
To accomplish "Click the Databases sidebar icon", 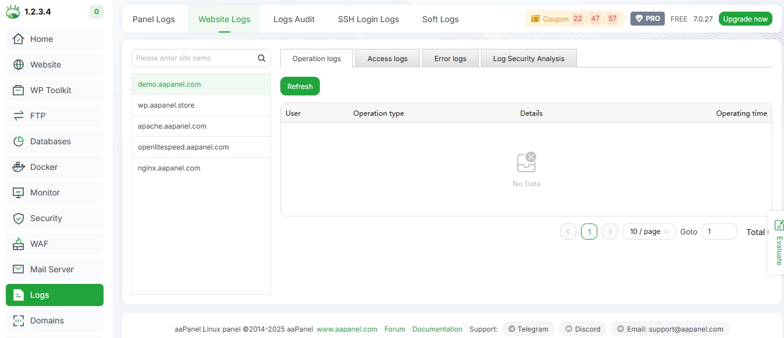I will coord(20,141).
